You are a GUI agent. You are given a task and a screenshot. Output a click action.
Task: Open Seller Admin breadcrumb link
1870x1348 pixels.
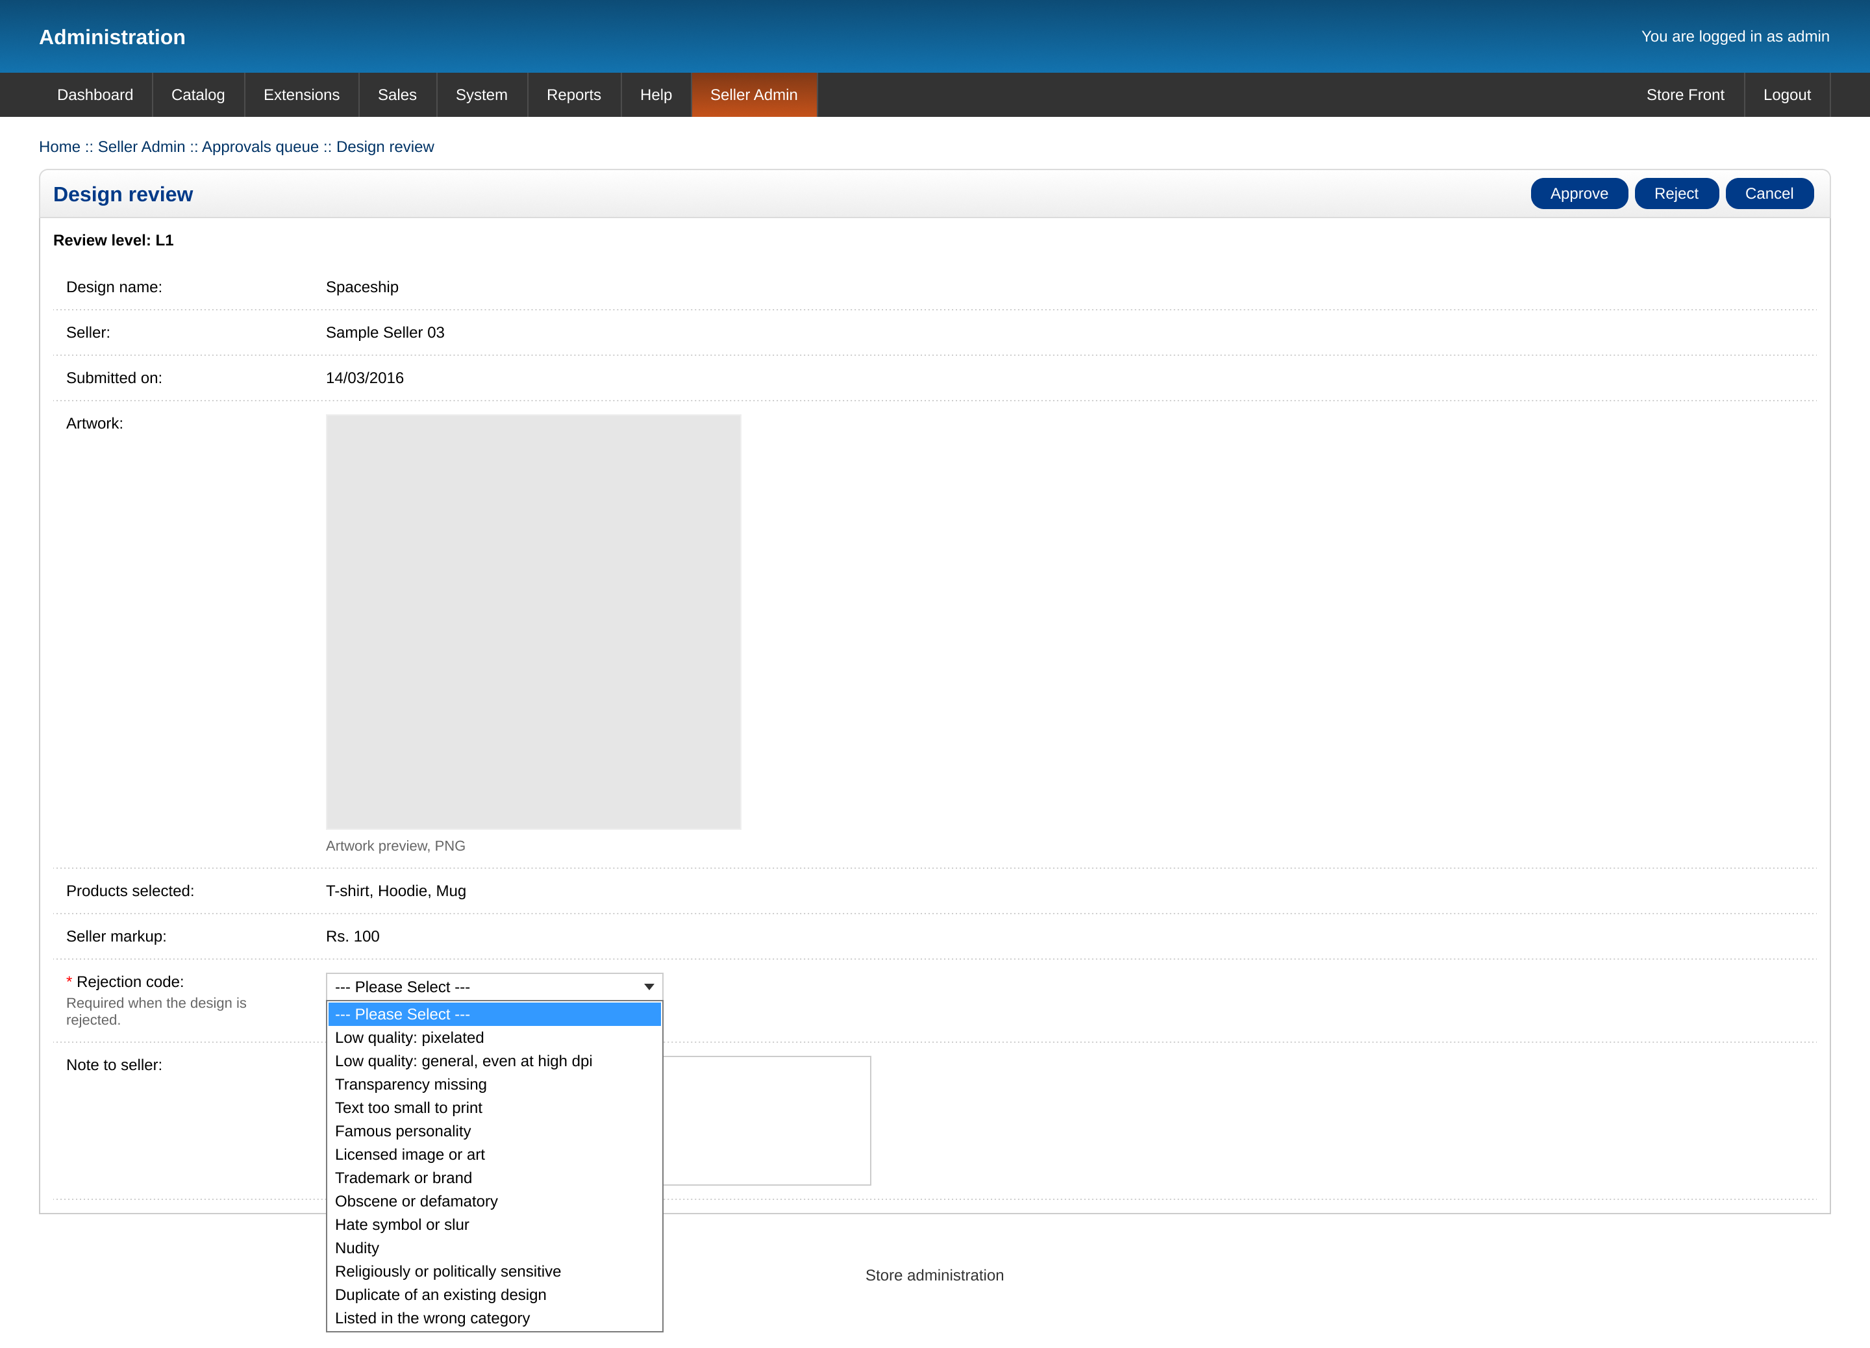coord(141,147)
